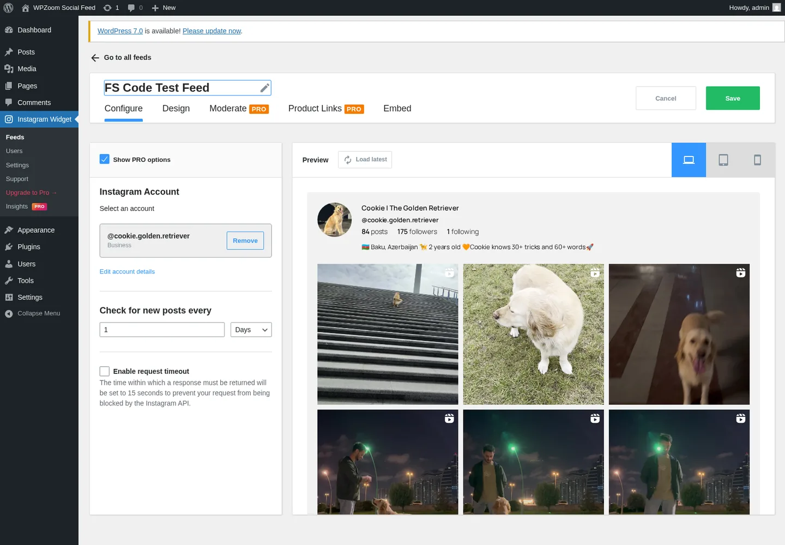This screenshot has height=545, width=785.
Task: Switch preview to desktop device icon
Action: coord(689,160)
